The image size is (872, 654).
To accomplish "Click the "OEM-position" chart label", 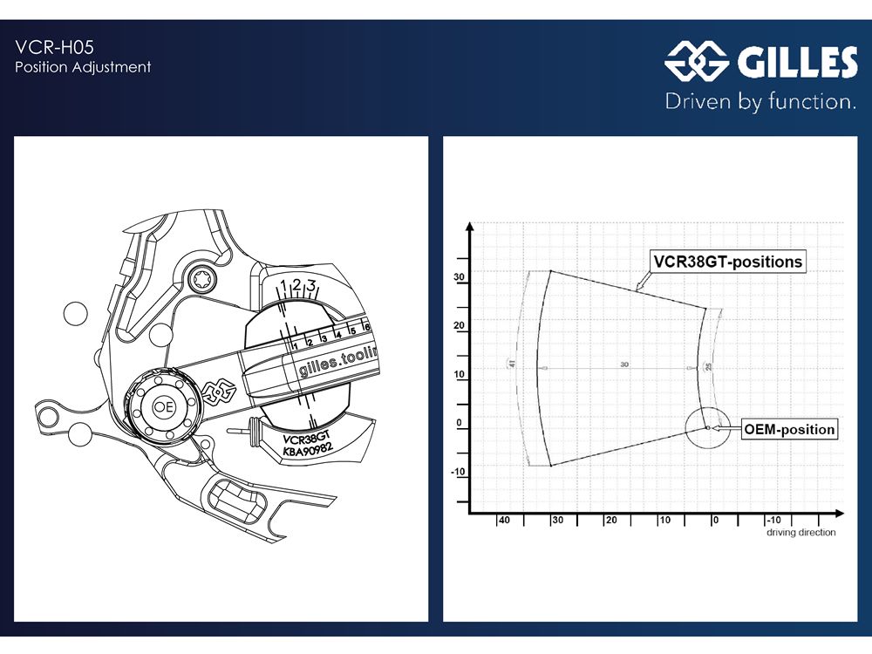I will tap(789, 429).
